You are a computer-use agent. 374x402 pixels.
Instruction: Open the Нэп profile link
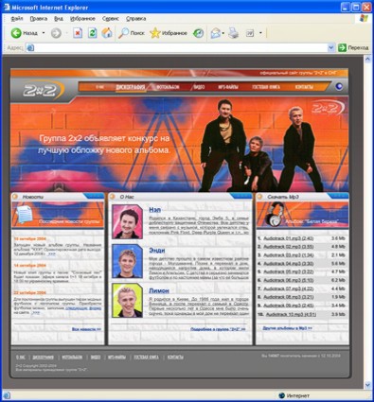(x=154, y=210)
